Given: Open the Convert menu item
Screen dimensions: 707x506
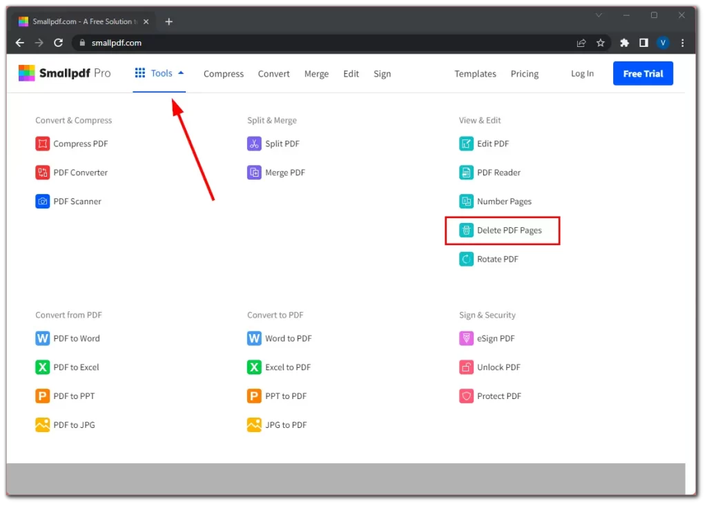Looking at the screenshot, I should (x=273, y=73).
